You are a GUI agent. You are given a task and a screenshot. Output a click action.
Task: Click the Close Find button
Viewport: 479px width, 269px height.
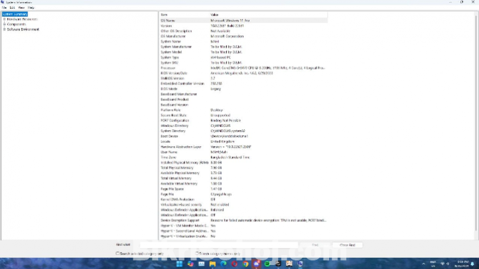(x=348, y=245)
